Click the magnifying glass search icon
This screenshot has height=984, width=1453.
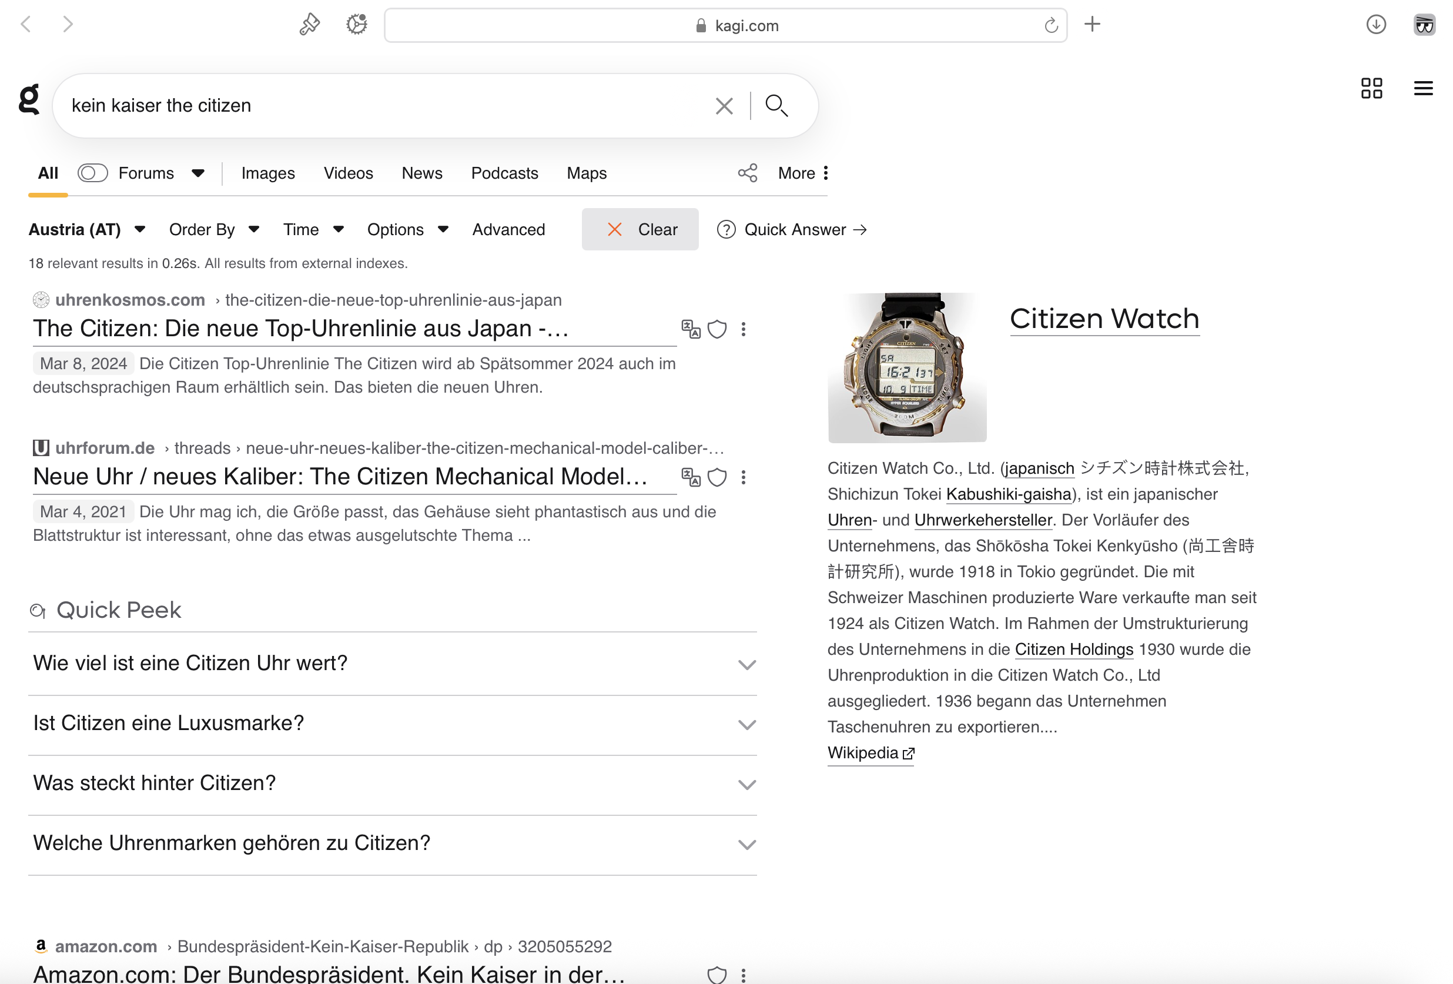[776, 106]
